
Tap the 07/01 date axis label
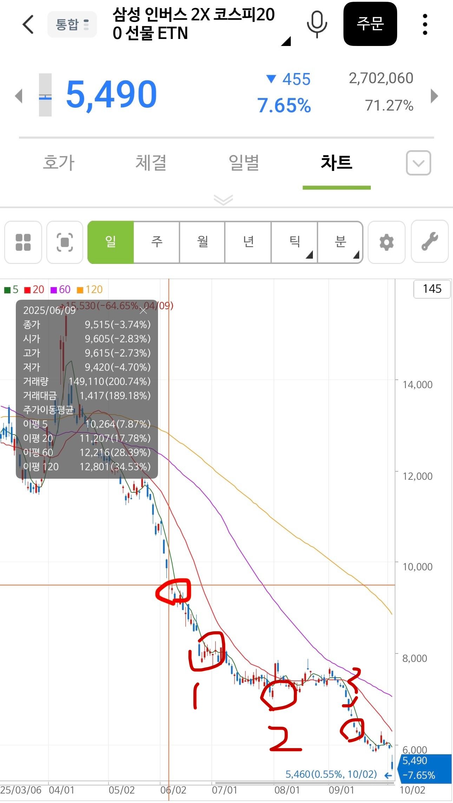[225, 790]
